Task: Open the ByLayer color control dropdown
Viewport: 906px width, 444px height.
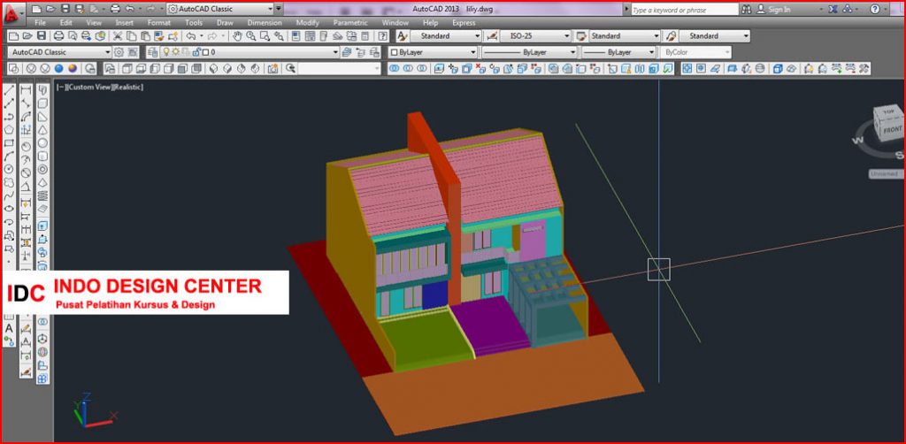Action: click(432, 52)
